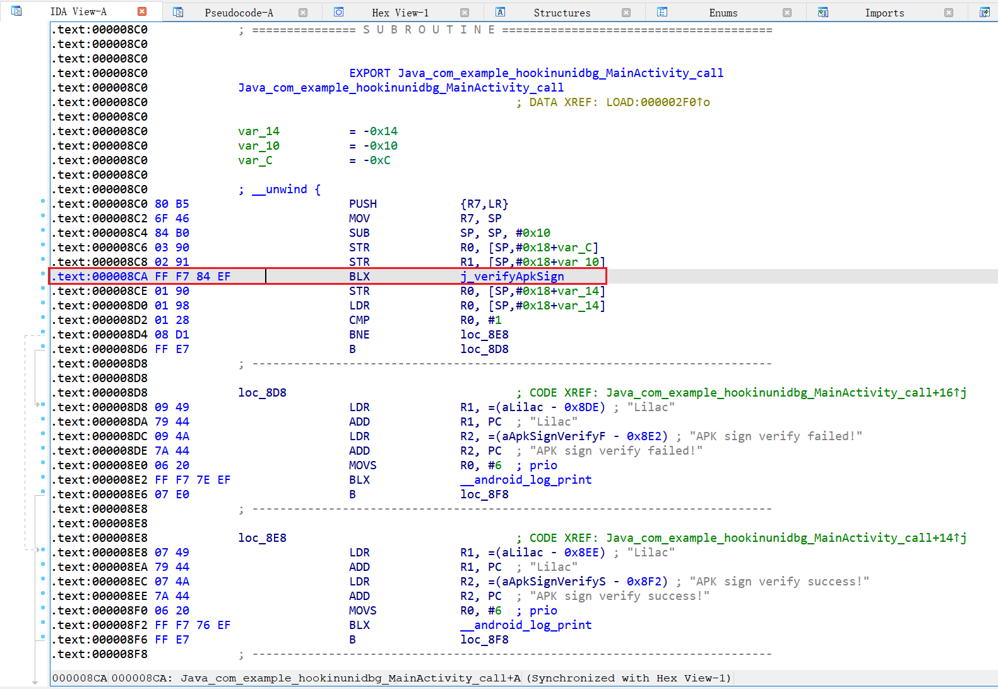Follow the j_verifyApkSign call target
The width and height of the screenshot is (998, 689).
[512, 277]
